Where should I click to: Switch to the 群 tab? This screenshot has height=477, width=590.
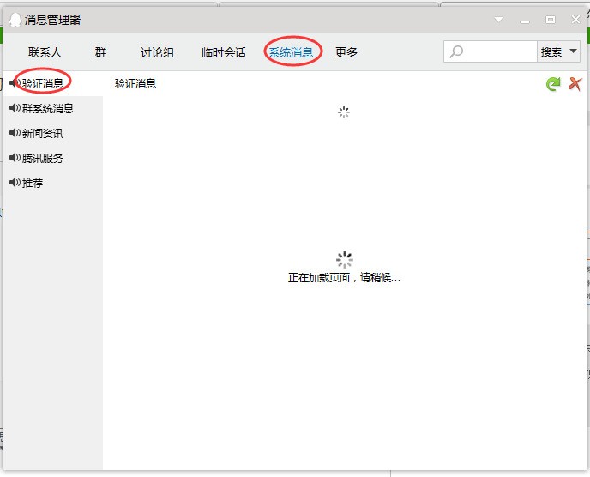pos(100,52)
